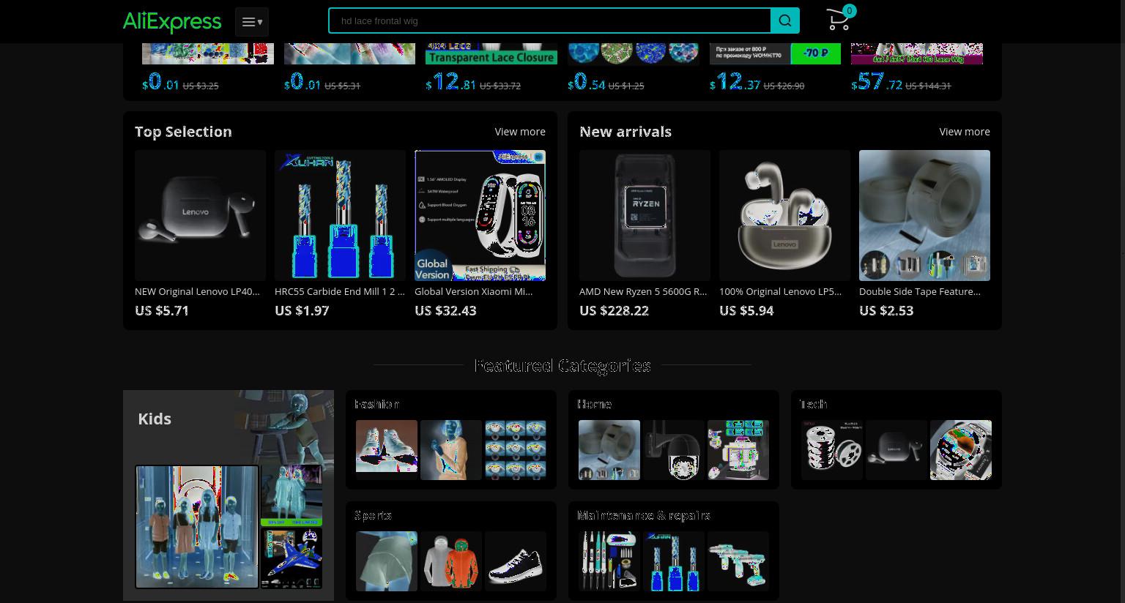
Task: Open HRC55 Carbide End Mill product image
Action: click(x=340, y=215)
